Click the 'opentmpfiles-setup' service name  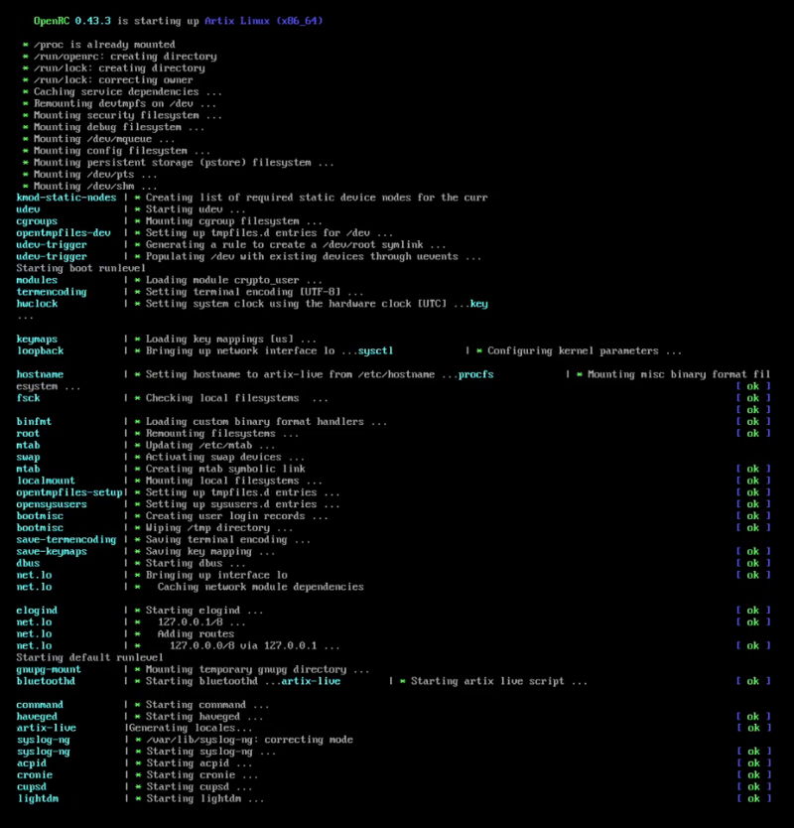69,492
